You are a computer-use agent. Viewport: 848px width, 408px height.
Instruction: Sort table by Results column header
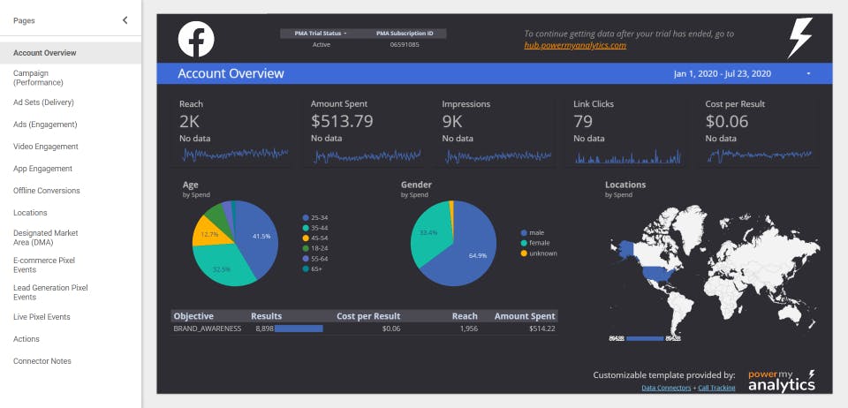click(266, 316)
